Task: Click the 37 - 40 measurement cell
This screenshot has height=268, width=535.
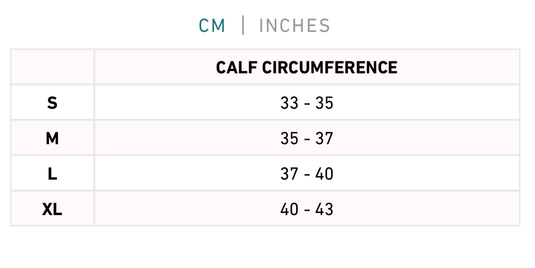Action: pos(307,174)
